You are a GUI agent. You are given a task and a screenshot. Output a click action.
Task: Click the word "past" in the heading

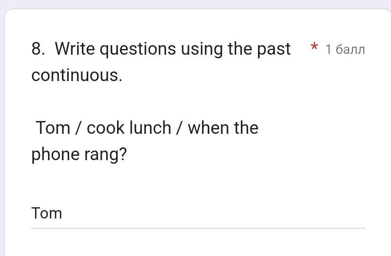click(x=273, y=49)
